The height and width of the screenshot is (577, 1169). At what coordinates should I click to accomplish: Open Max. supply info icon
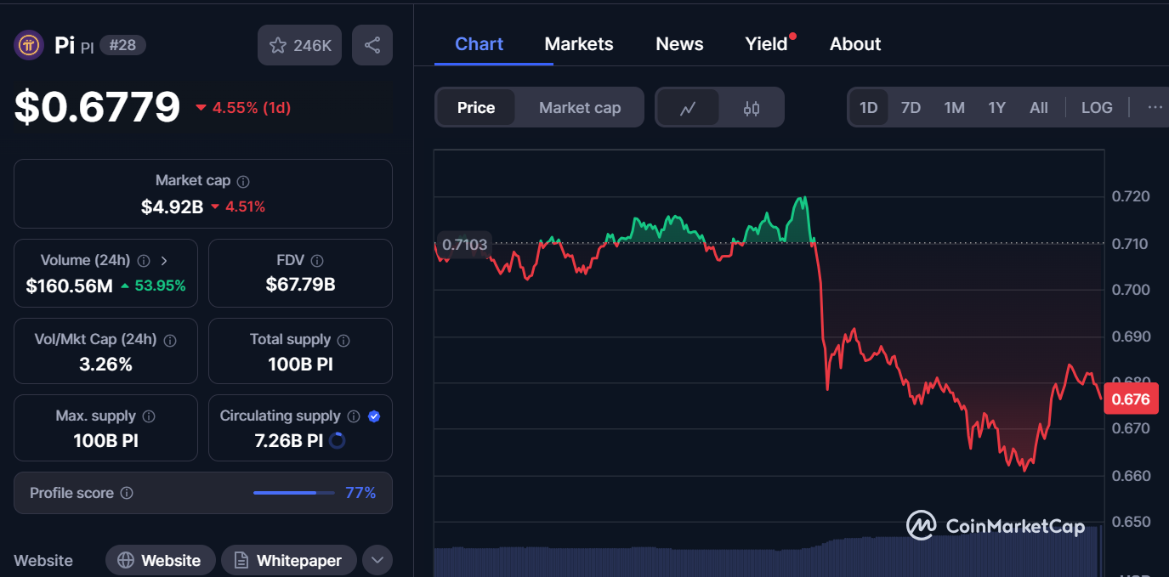(x=149, y=416)
